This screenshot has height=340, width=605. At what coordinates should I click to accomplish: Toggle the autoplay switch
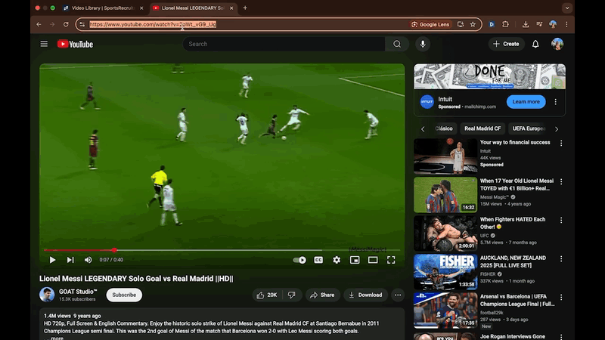[x=299, y=260]
